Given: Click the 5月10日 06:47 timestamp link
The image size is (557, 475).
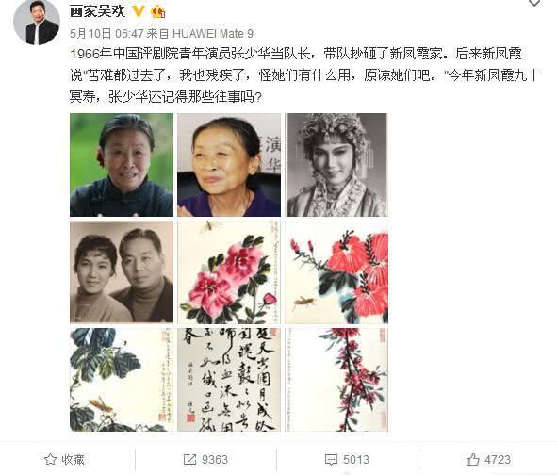Looking at the screenshot, I should click(x=106, y=34).
